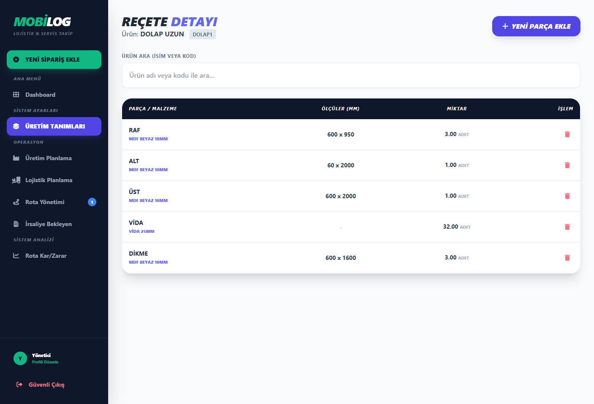Image resolution: width=594 pixels, height=404 pixels.
Task: Click the İrsaliye Bekleyen document icon
Action: pos(16,224)
